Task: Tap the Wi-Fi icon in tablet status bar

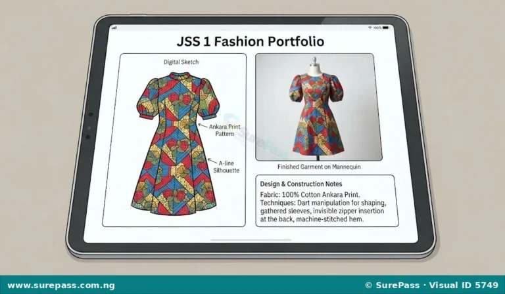Action: [370, 28]
